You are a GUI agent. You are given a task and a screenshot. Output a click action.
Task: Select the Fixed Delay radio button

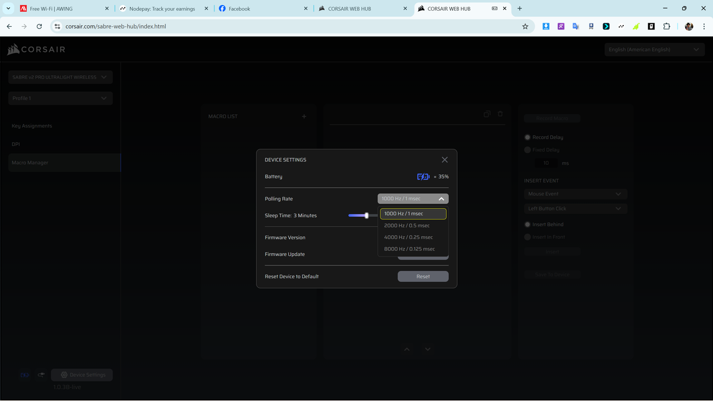(x=528, y=150)
